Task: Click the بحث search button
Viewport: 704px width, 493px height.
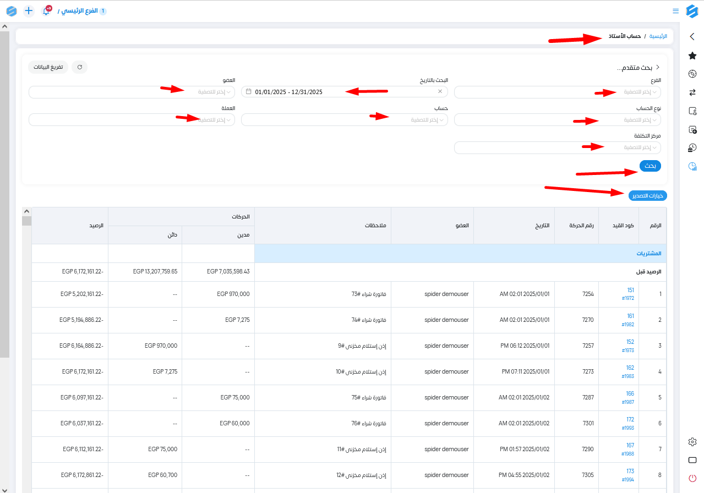Action: coord(650,166)
